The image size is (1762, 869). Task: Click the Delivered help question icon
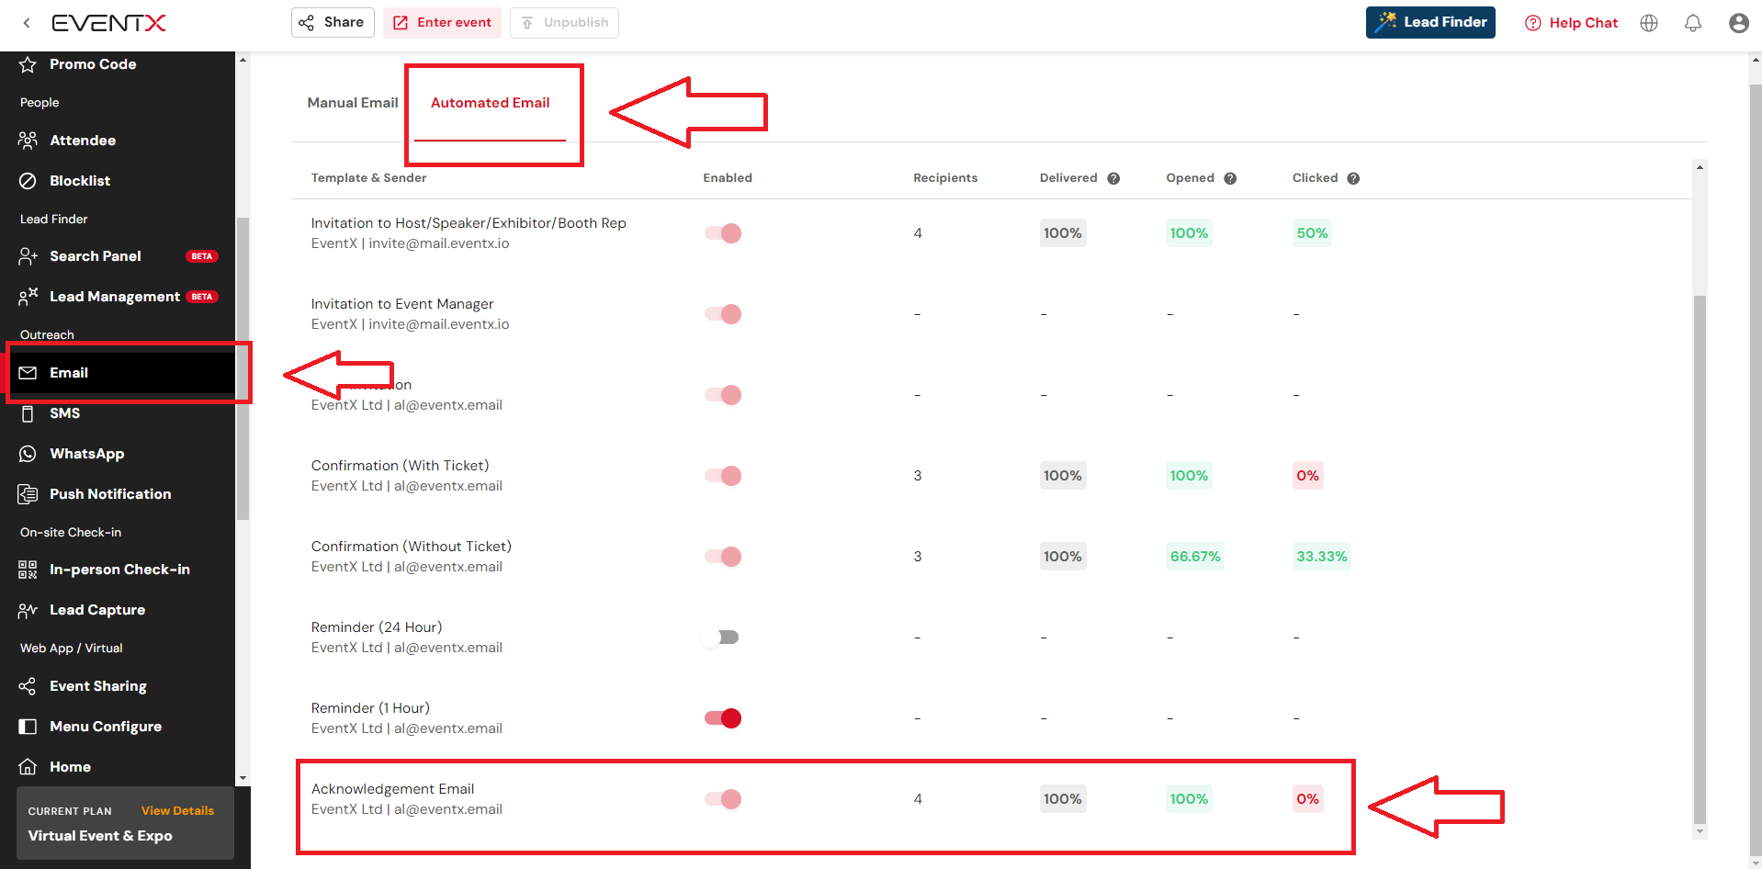pyautogui.click(x=1113, y=178)
